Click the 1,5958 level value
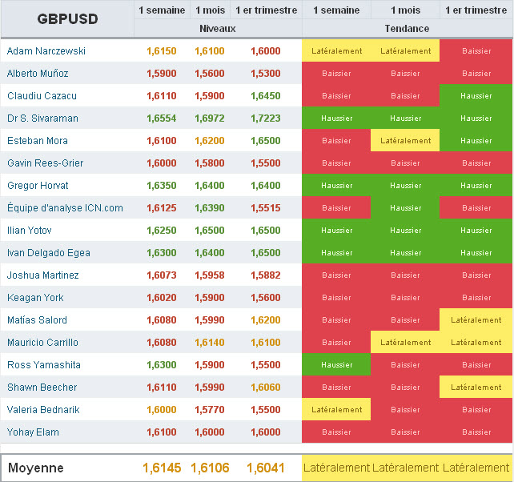This screenshot has height=482, width=514. pyautogui.click(x=210, y=275)
